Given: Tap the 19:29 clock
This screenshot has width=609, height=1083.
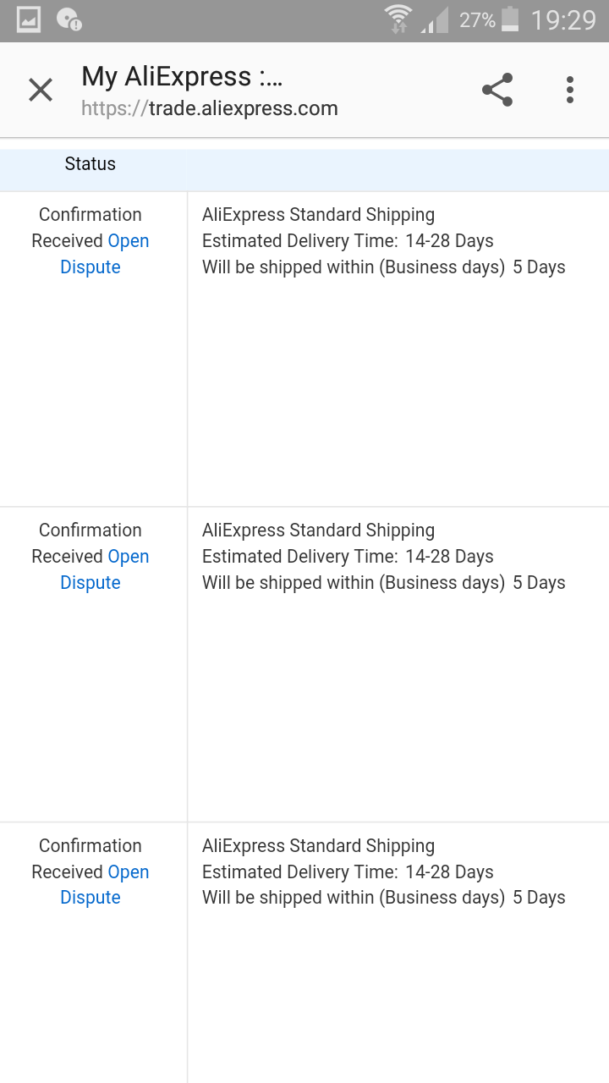Looking at the screenshot, I should click(x=563, y=19).
